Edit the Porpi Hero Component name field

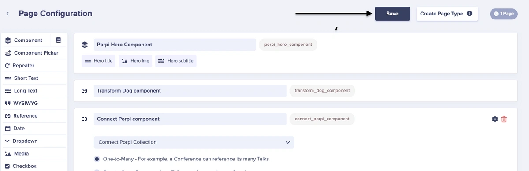click(175, 45)
